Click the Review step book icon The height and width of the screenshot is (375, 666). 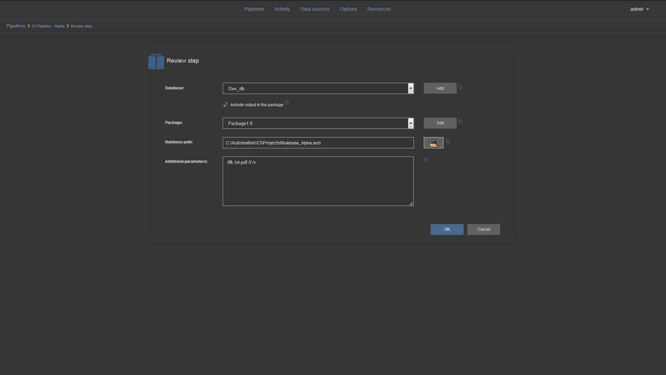pyautogui.click(x=156, y=61)
